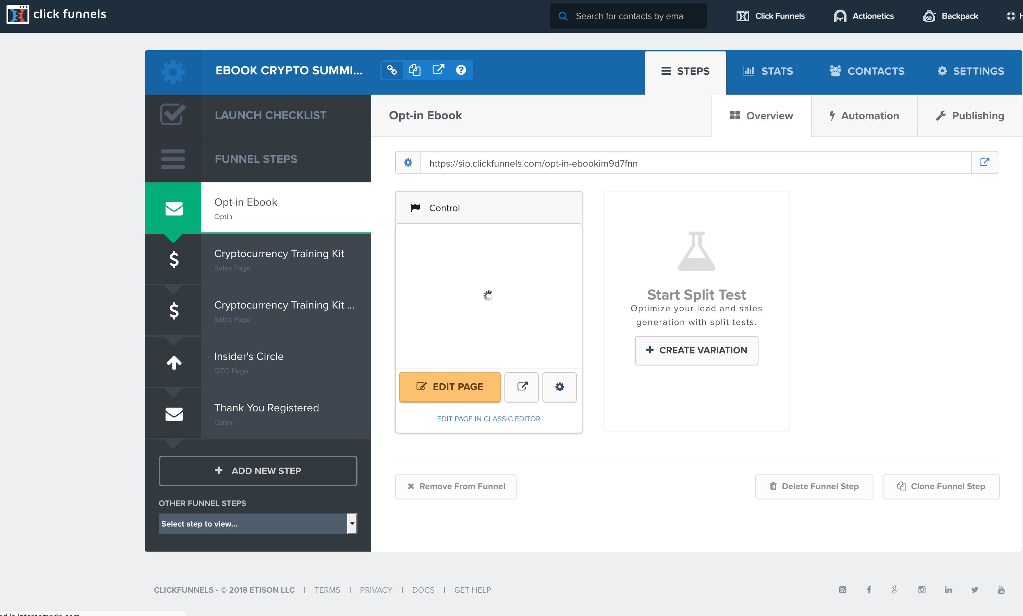This screenshot has height=616, width=1023.
Task: Click the funnel settings gear icon
Action: click(173, 72)
